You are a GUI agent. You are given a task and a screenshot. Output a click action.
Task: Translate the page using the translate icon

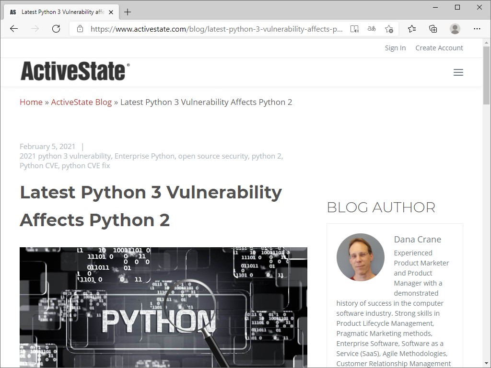371,29
